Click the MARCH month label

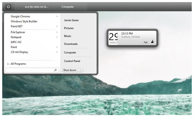coord(113,43)
